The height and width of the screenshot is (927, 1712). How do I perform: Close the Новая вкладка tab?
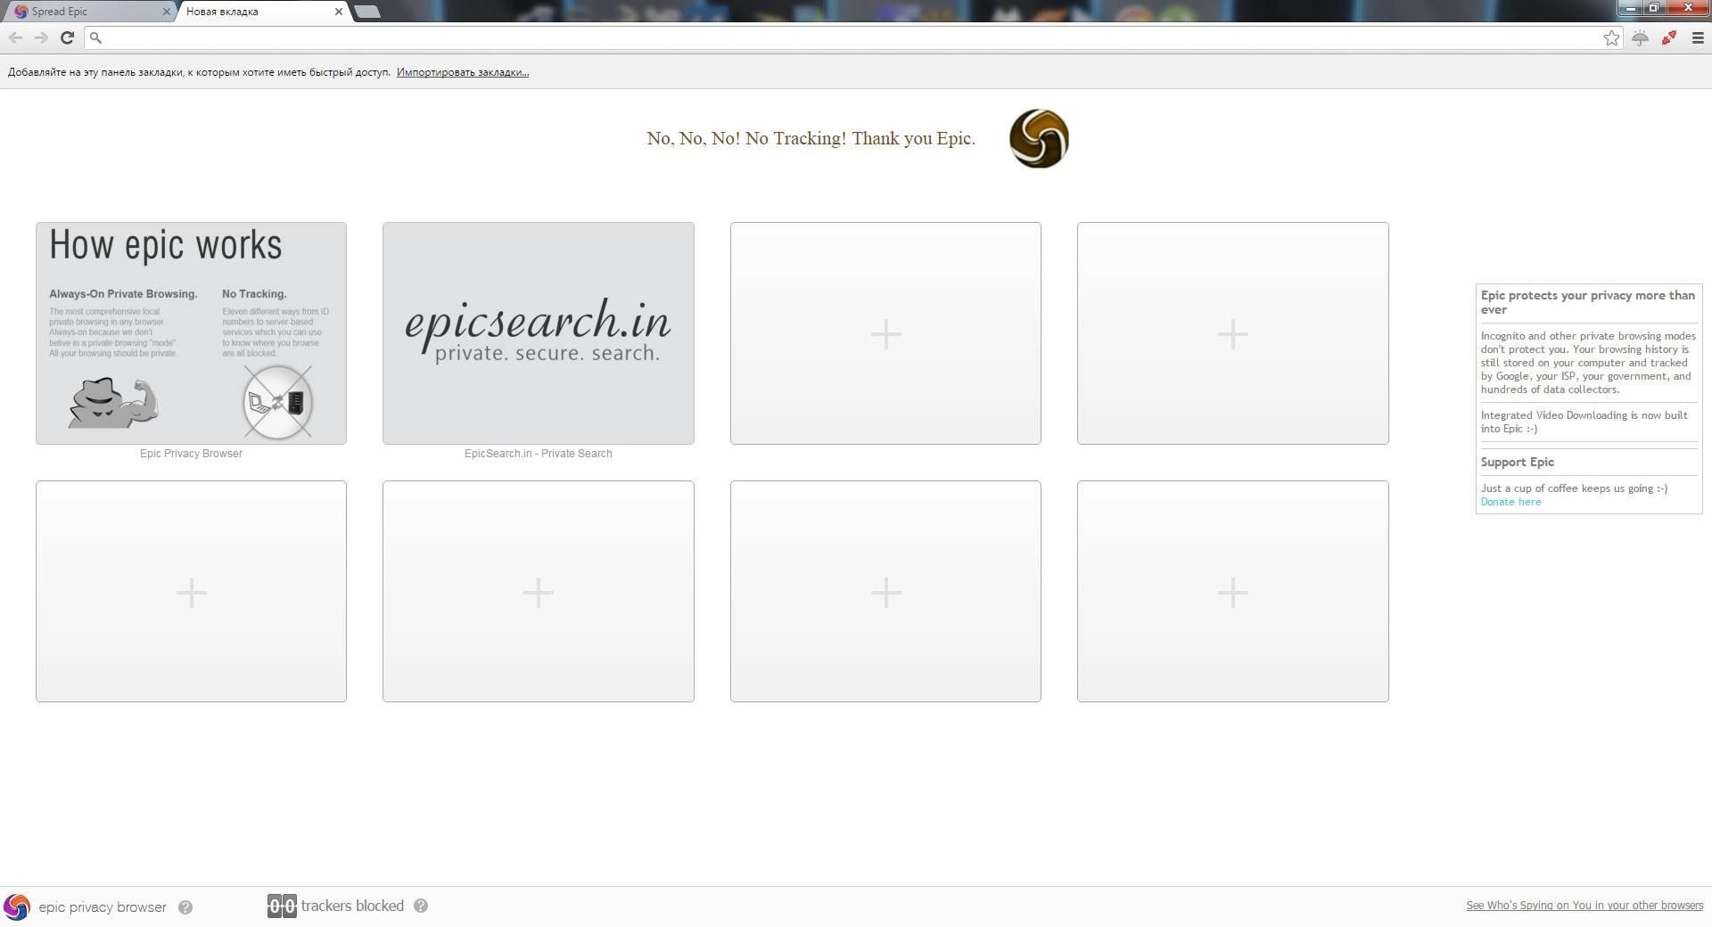(338, 12)
